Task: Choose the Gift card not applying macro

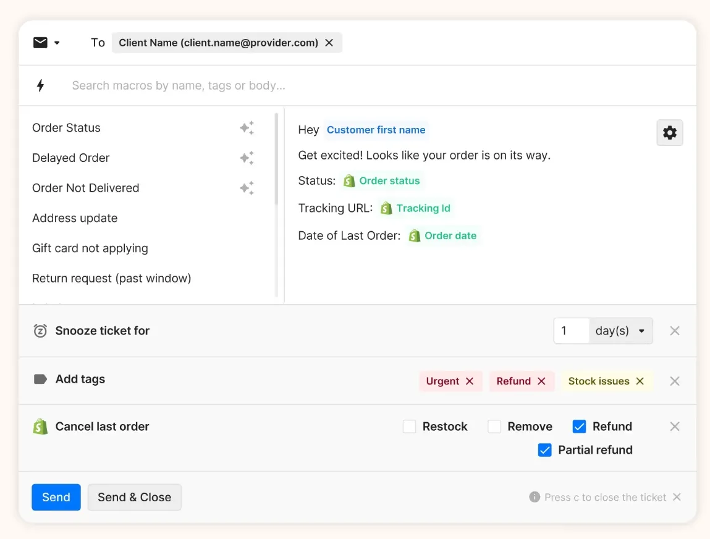Action: click(90, 248)
